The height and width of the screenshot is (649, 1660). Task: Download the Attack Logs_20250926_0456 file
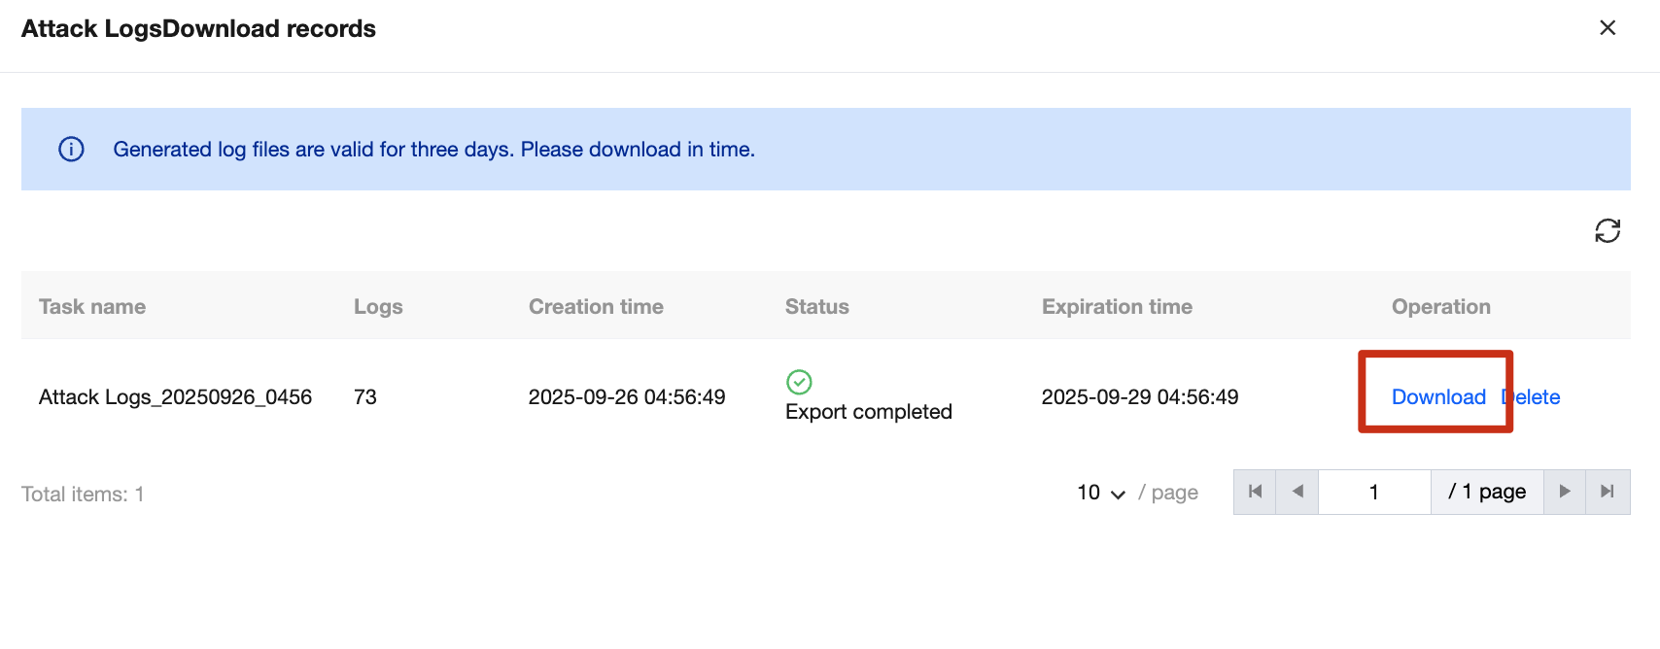[1438, 396]
